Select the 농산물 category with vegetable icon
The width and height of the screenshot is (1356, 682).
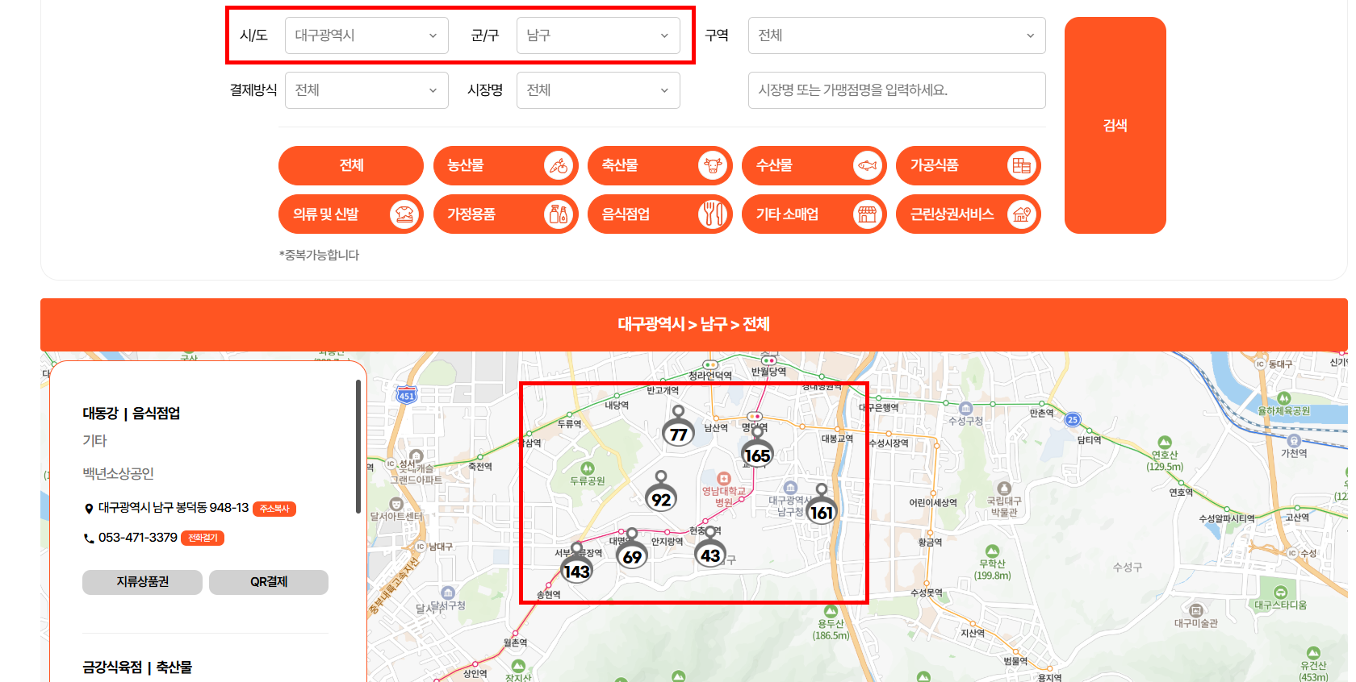pos(505,165)
